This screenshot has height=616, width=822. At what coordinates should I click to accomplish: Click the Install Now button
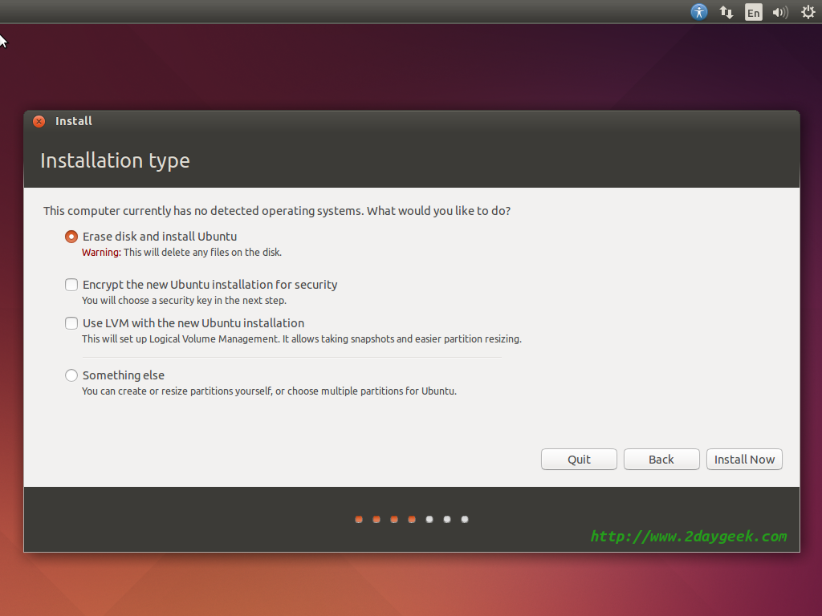click(744, 460)
